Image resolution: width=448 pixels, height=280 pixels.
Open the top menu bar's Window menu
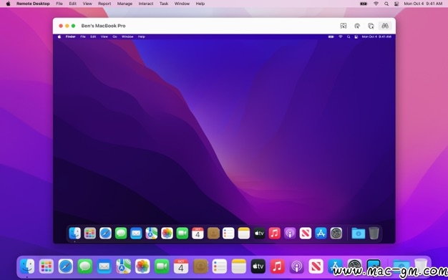[182, 4]
